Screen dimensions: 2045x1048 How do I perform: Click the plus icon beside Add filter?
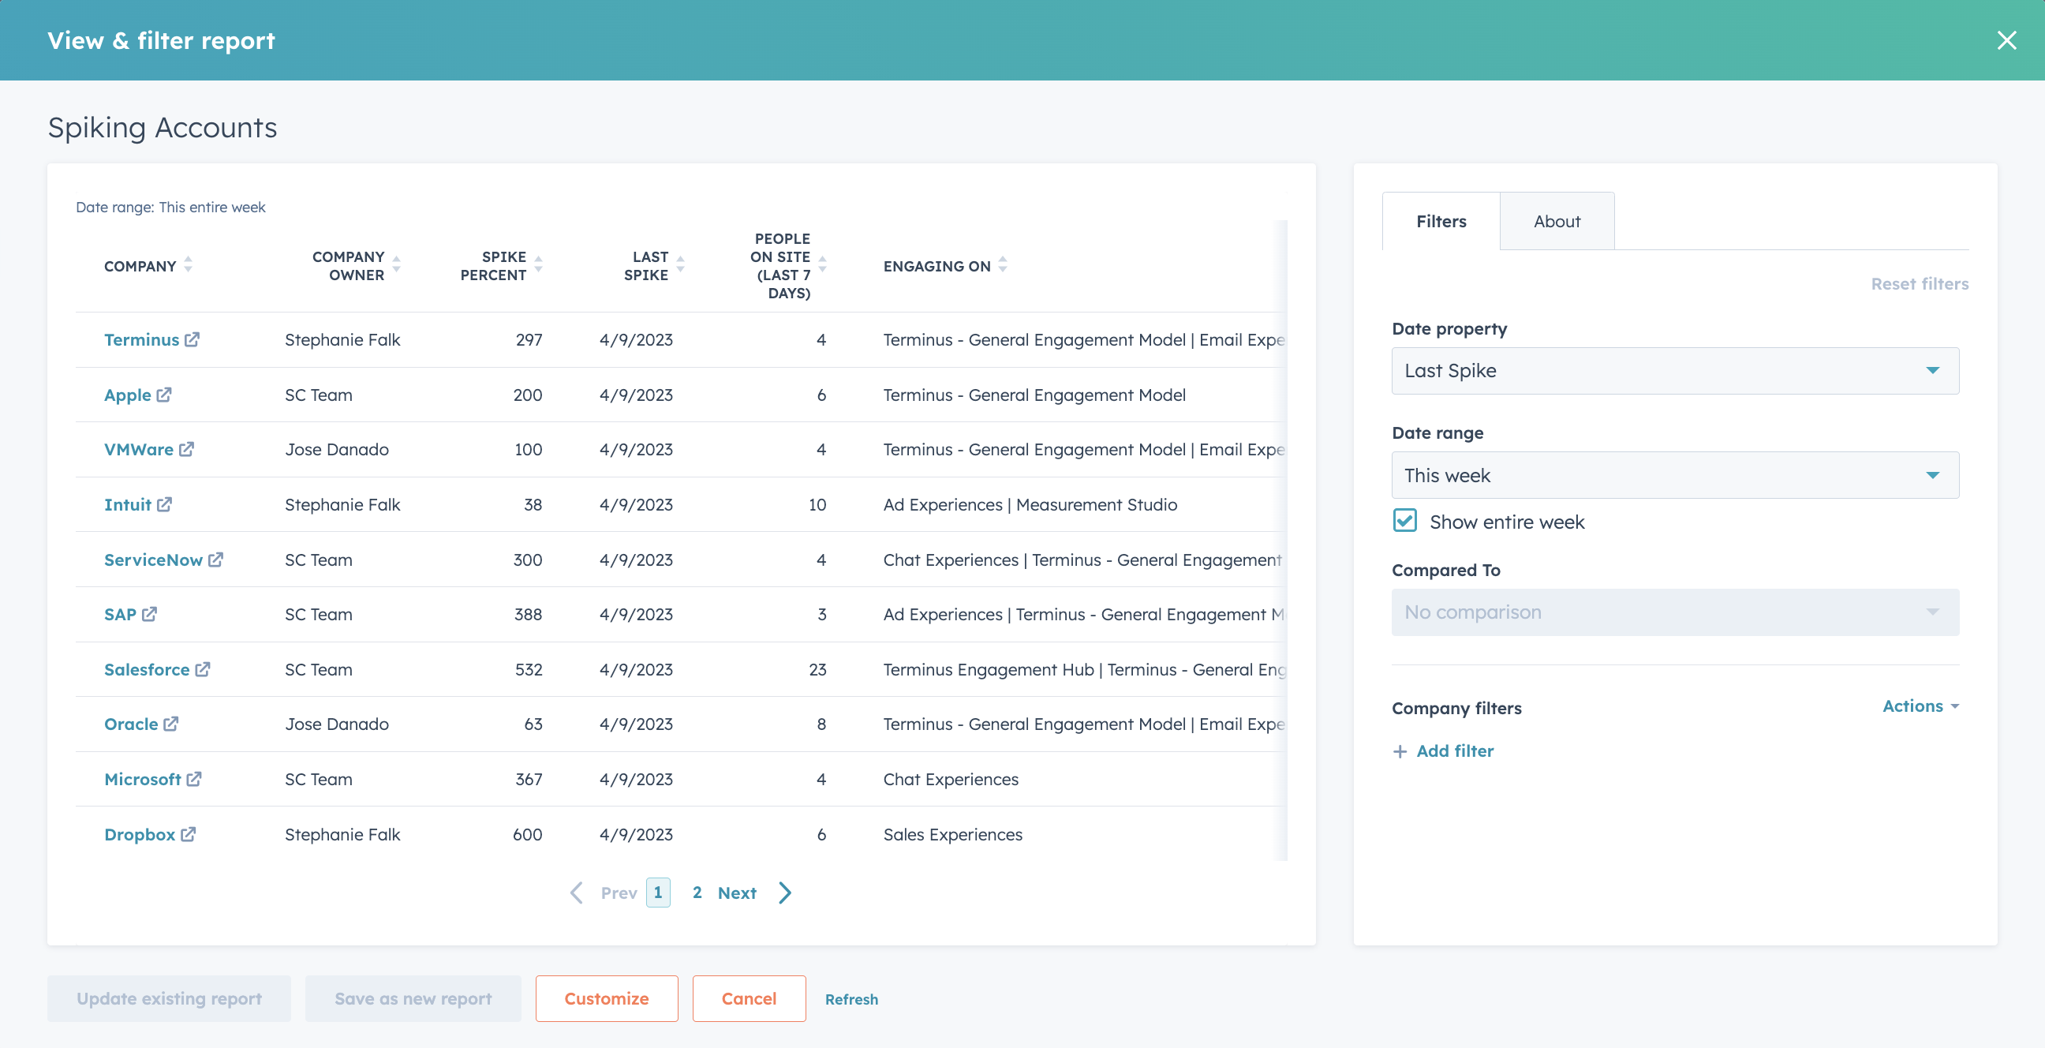[x=1400, y=752]
